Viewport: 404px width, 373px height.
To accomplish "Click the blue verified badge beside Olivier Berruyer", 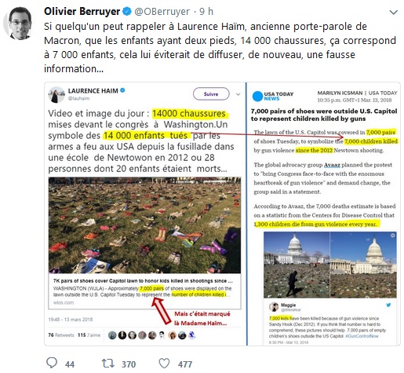I will [x=127, y=12].
